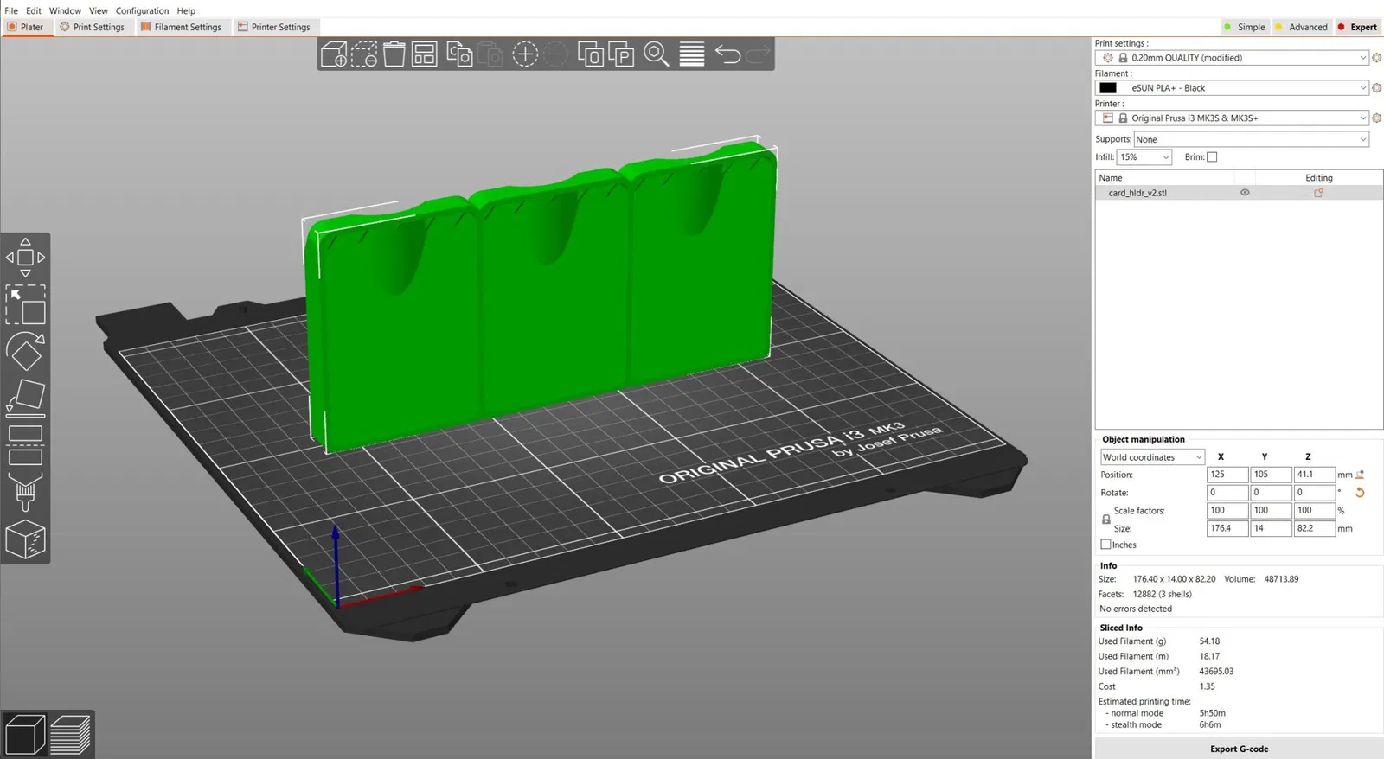The height and width of the screenshot is (759, 1384).
Task: Select the Expert mode radio option
Action: click(x=1357, y=27)
